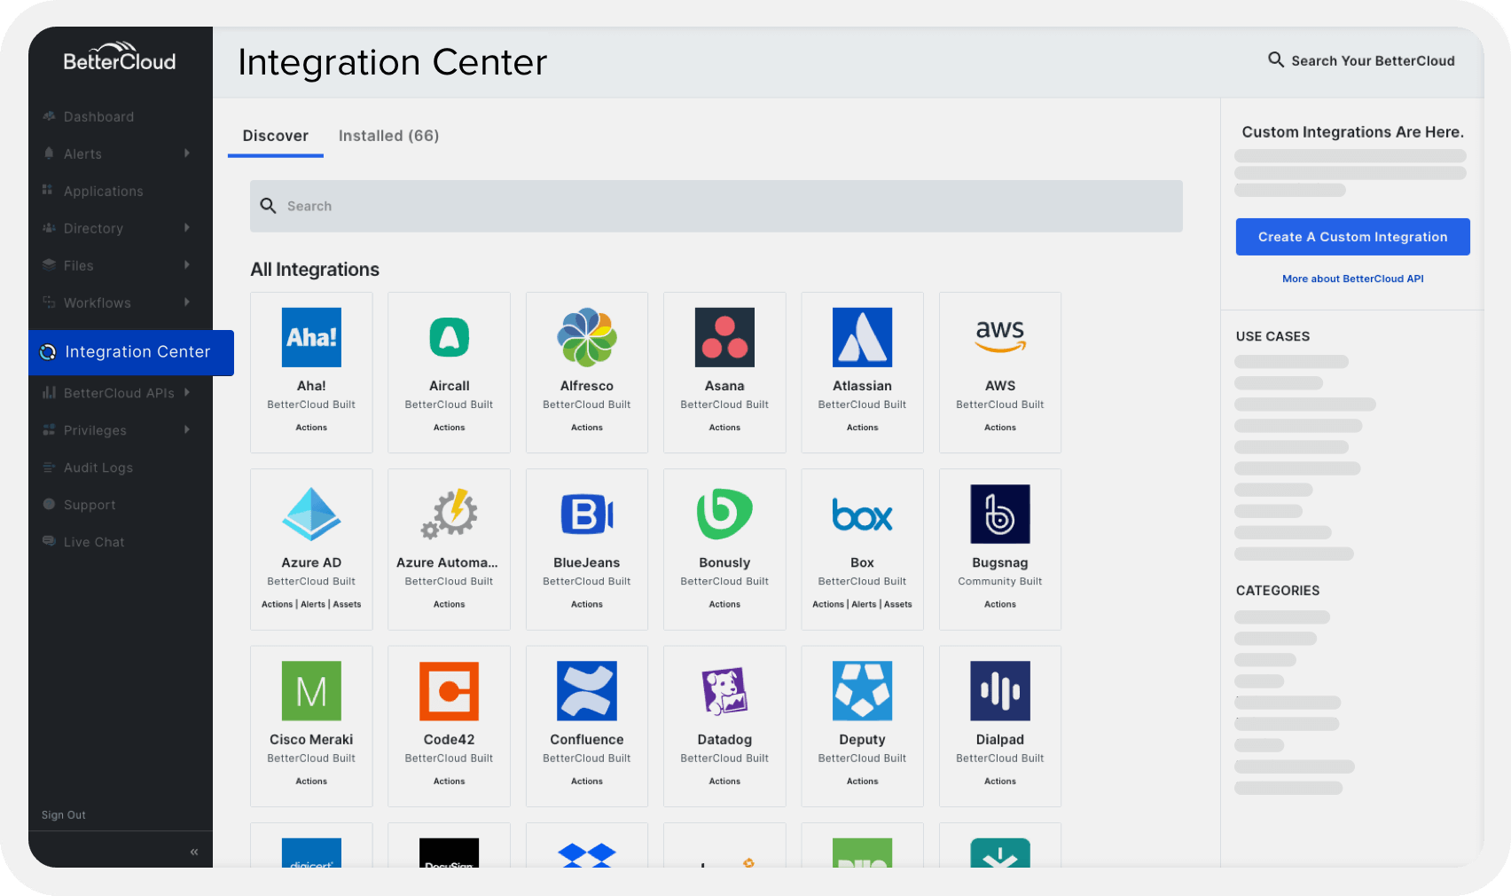This screenshot has height=896, width=1511.
Task: Expand the Alerts menu arrow
Action: 187,153
